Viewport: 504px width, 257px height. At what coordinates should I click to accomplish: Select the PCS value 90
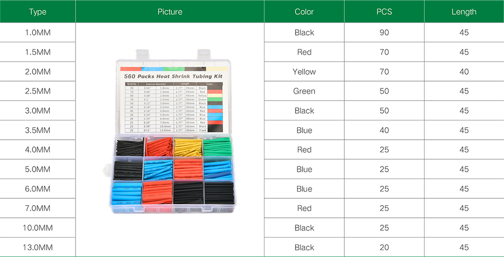pyautogui.click(x=384, y=32)
